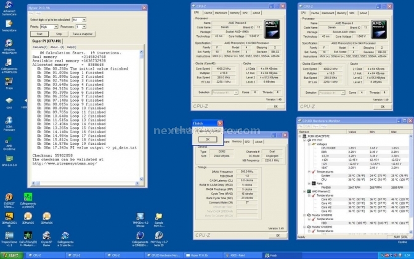This screenshot has height=259, width=414.
Task: Click Take a snapshot in Hyper PI
Action: (x=83, y=34)
